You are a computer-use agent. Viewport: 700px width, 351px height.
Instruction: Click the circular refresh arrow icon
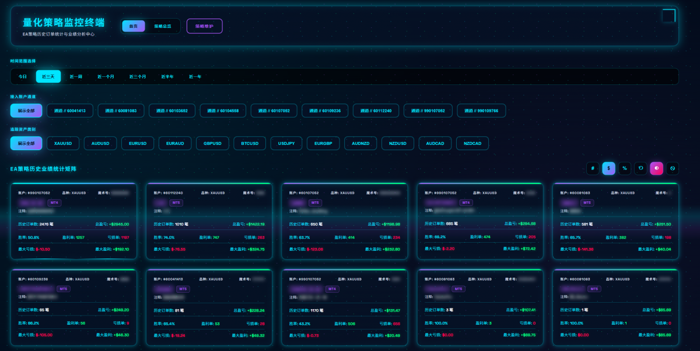point(640,169)
